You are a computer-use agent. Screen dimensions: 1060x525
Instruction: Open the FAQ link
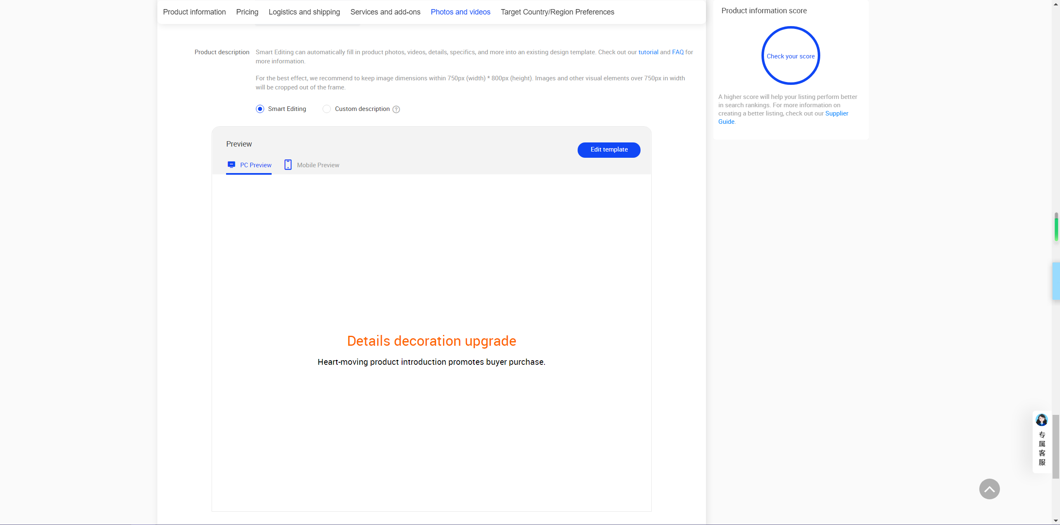(677, 52)
